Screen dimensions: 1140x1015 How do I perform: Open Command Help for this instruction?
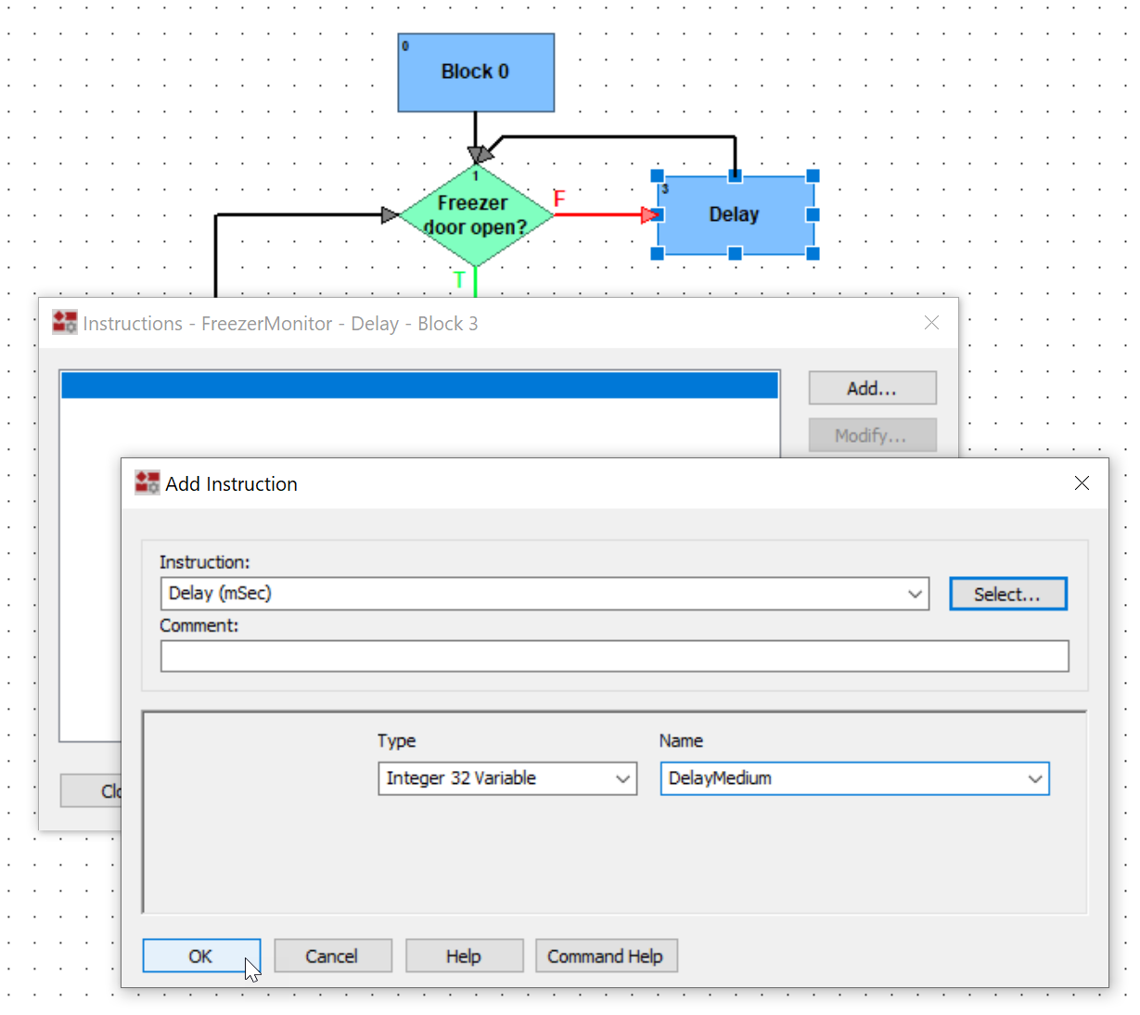point(607,956)
